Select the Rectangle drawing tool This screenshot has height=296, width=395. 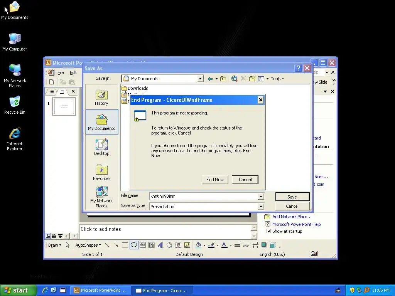(x=125, y=245)
